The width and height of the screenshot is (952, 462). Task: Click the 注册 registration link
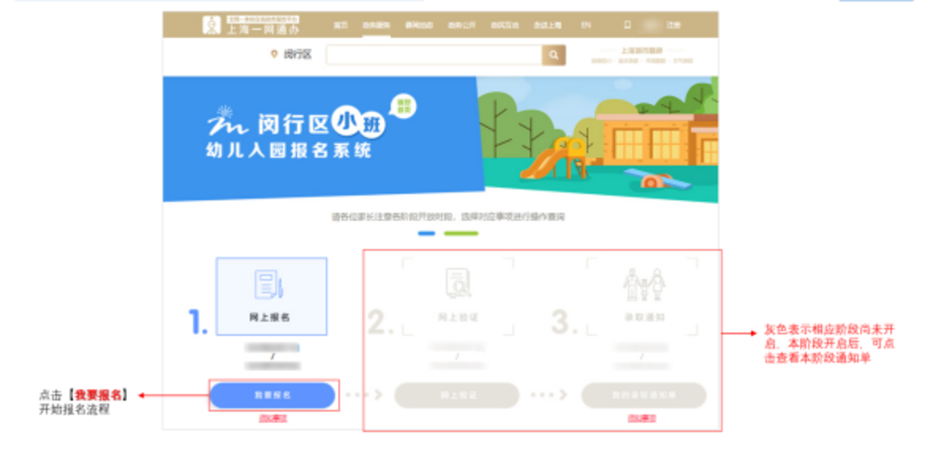point(674,24)
